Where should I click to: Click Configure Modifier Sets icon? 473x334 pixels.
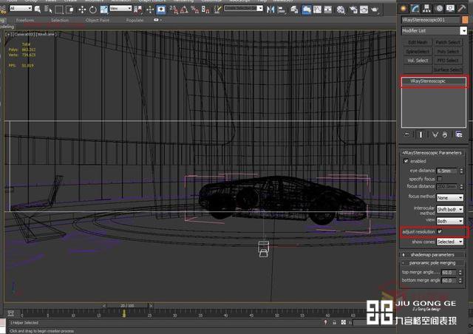459,134
